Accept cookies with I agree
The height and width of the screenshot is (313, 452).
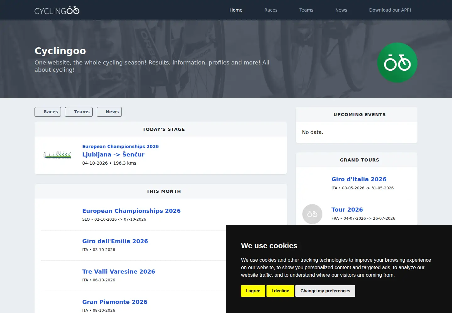(253, 291)
